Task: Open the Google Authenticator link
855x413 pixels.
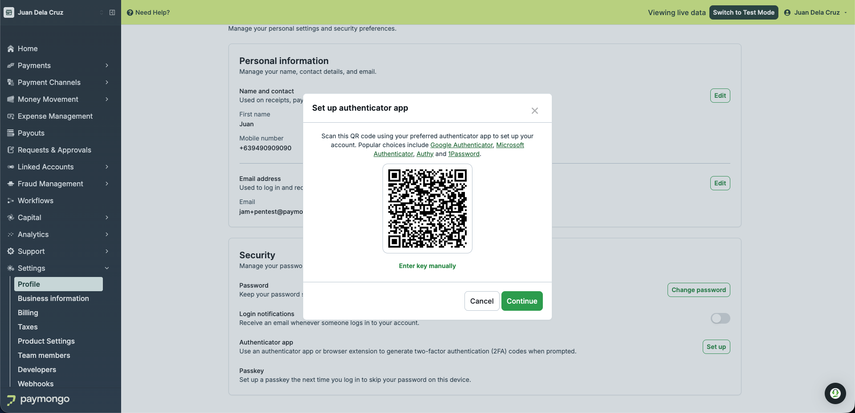Action: click(x=461, y=145)
